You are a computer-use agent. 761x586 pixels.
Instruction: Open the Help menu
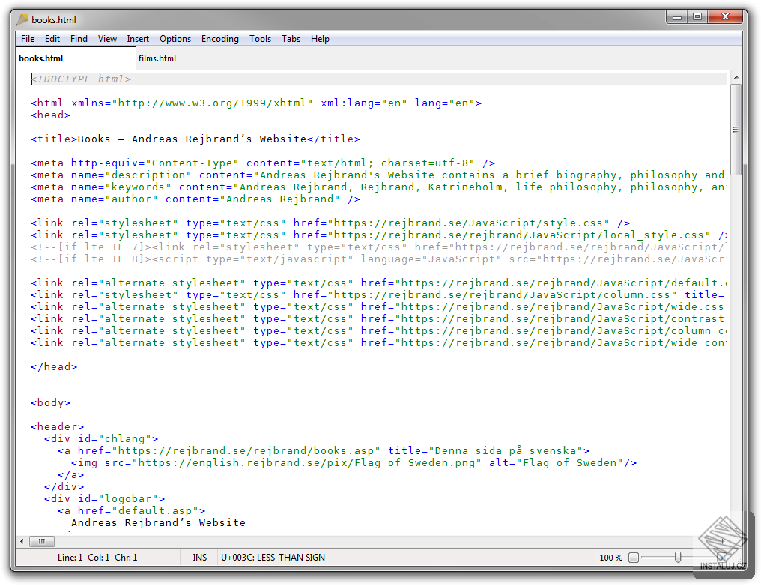(x=320, y=38)
